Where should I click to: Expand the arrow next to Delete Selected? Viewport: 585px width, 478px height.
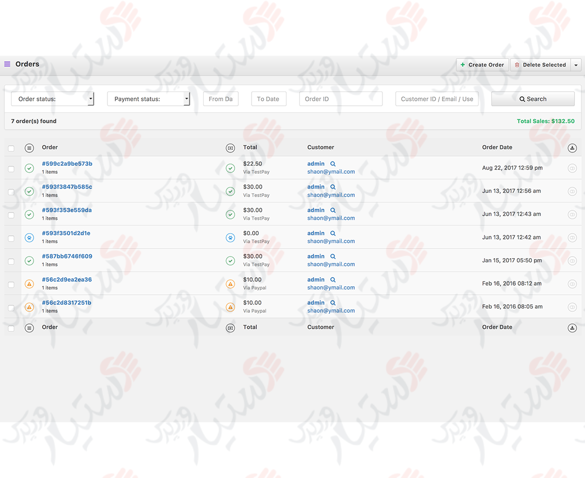pos(576,64)
